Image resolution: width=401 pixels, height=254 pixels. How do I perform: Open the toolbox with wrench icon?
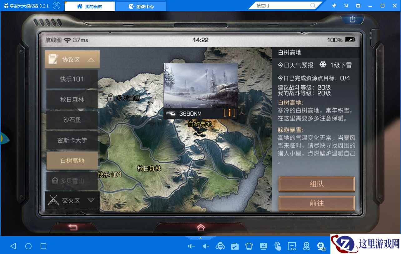tap(235, 247)
